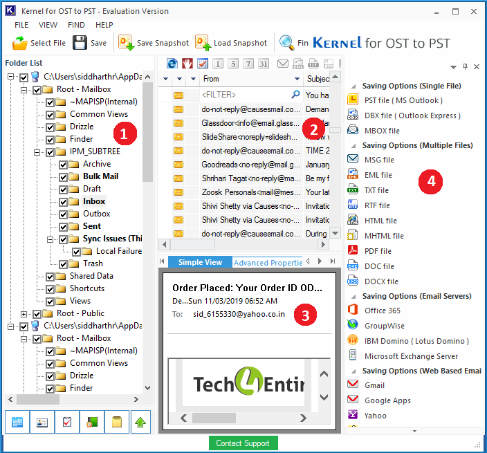Click the Save Snapshot icon
The height and width of the screenshot is (453, 487).
click(x=126, y=43)
